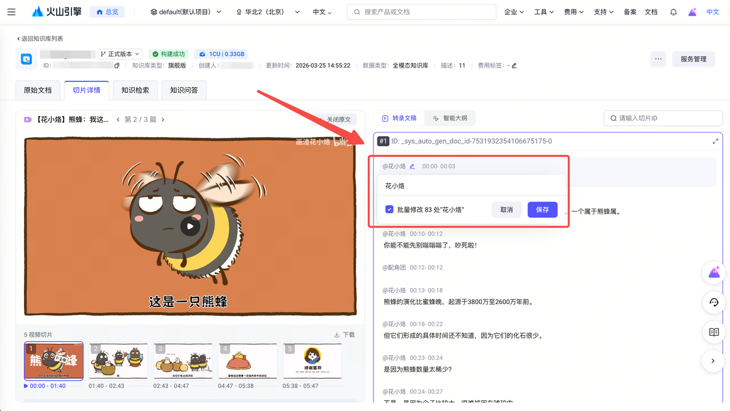Click the 请输入切片ID search field
The image size is (730, 411).
(663, 118)
